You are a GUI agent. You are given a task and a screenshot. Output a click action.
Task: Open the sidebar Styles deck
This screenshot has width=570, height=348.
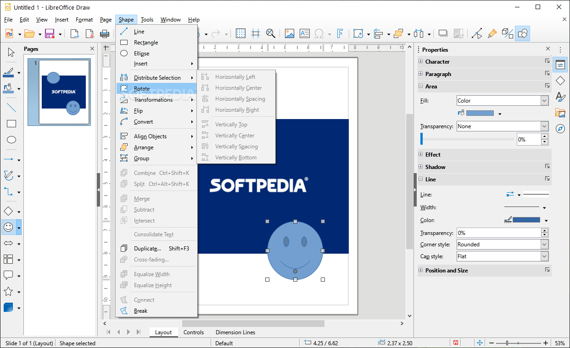(x=560, y=97)
